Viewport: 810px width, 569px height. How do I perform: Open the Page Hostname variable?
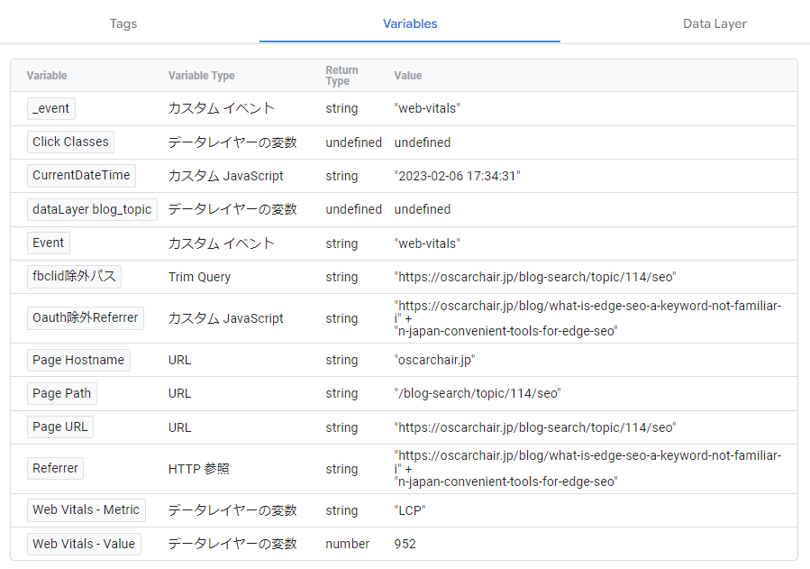click(x=78, y=360)
